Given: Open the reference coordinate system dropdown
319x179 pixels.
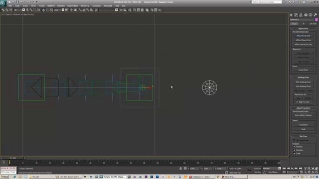Looking at the screenshot, I should coord(59,10).
